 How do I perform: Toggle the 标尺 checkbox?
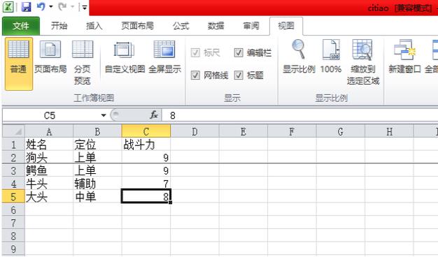coord(195,52)
